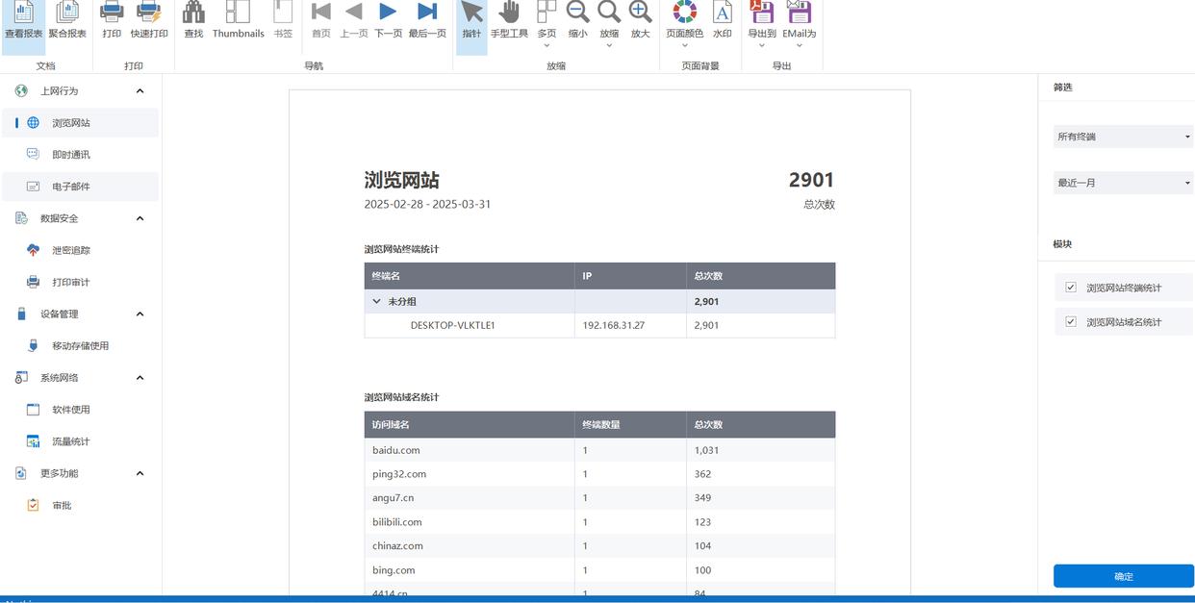Viewport: 1195px width, 603px height.
Task: Collapse the 系统网络 section
Action: 140,378
